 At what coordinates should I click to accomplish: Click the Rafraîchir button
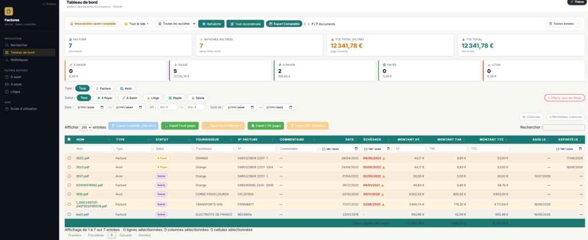211,24
